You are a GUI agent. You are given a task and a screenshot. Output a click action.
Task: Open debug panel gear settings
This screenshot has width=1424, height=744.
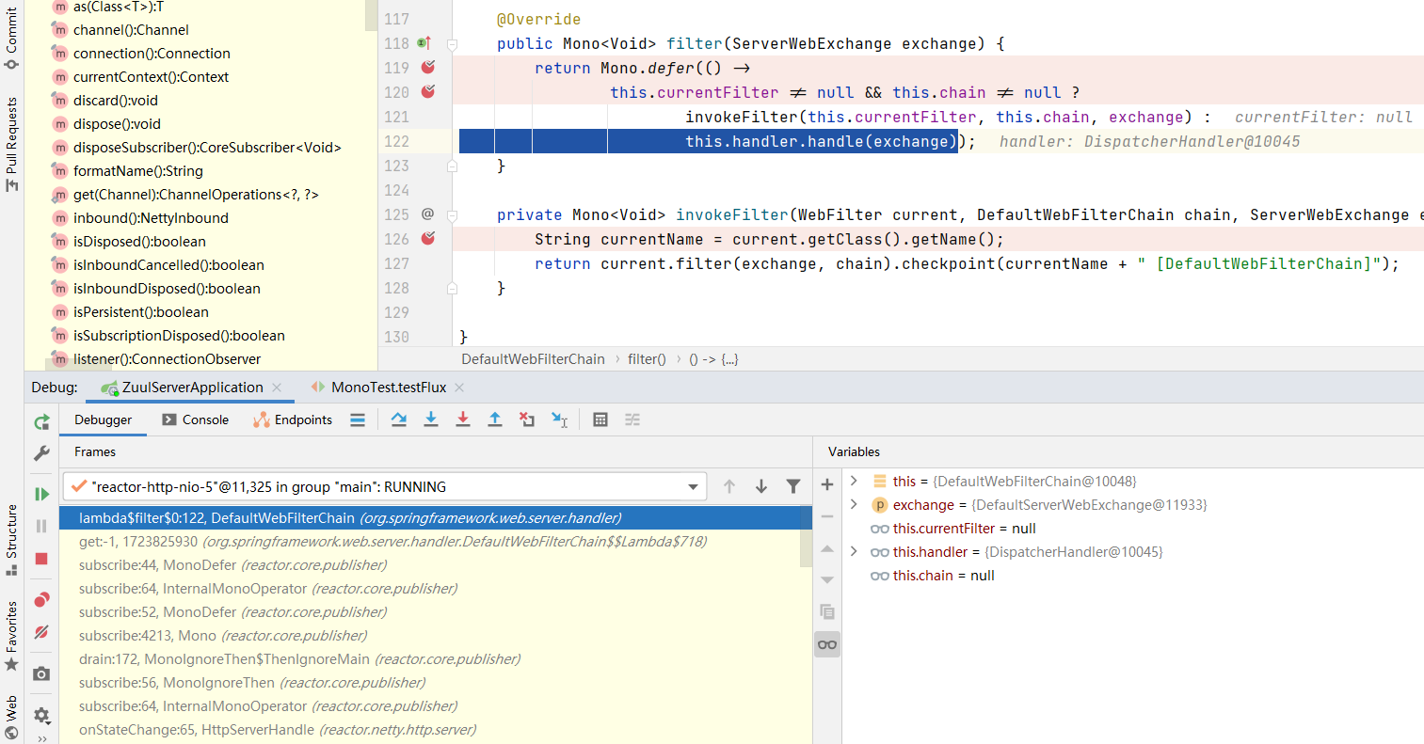41,715
